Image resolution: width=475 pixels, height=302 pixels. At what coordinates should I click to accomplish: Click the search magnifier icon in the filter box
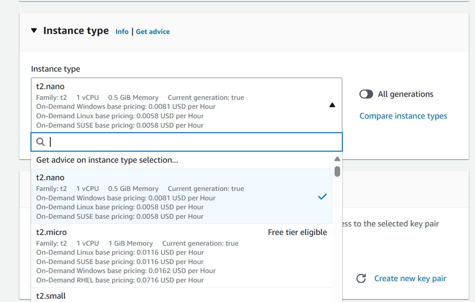(x=40, y=142)
